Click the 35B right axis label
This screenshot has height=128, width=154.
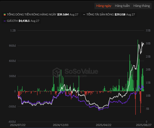pyautogui.click(x=148, y=30)
